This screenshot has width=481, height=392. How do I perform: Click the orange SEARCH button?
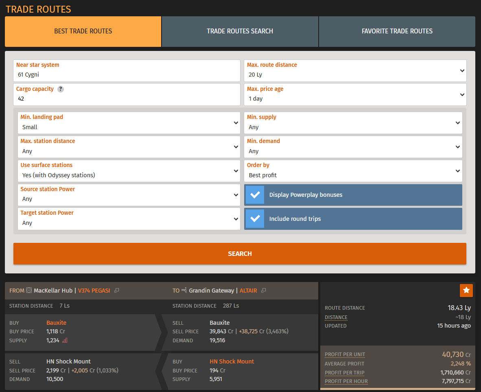[240, 254]
